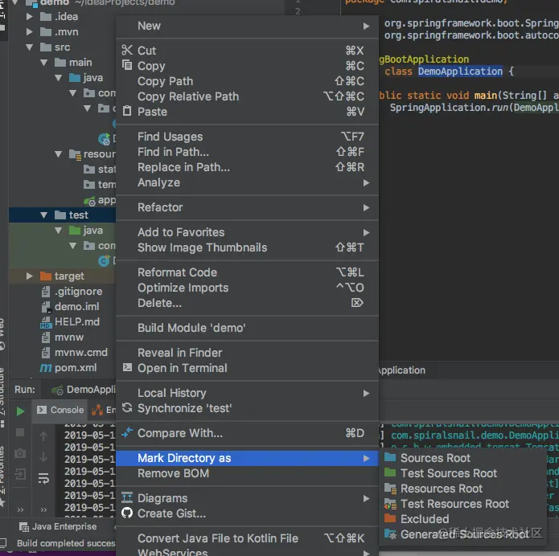Select mvnw.cmd file

pos(75,352)
